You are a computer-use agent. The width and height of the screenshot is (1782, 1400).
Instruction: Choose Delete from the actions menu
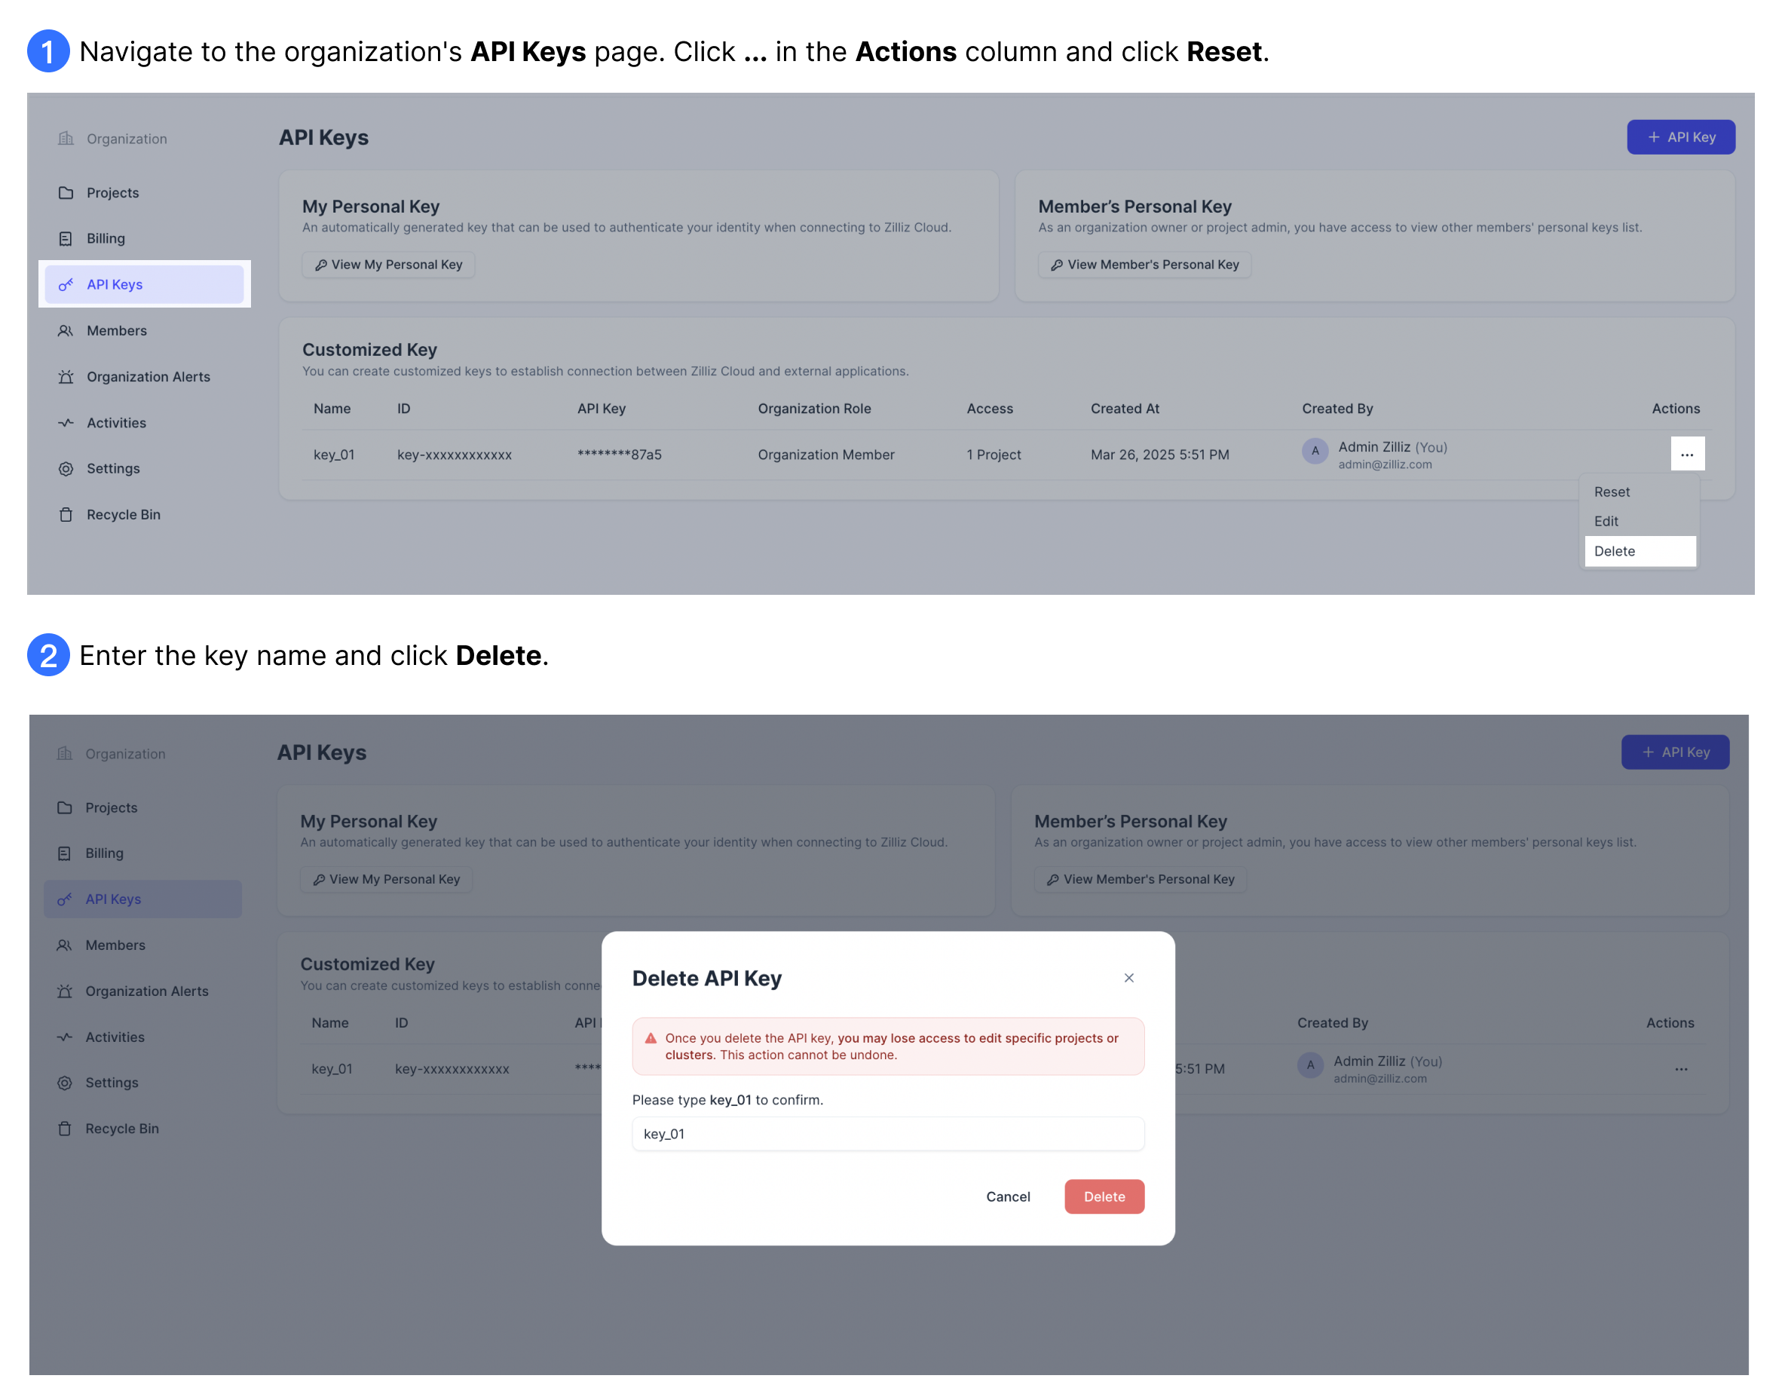(x=1614, y=551)
